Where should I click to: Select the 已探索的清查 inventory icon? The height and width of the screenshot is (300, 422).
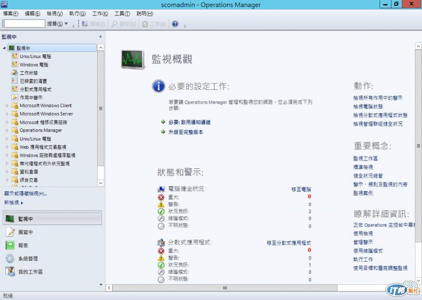15,81
